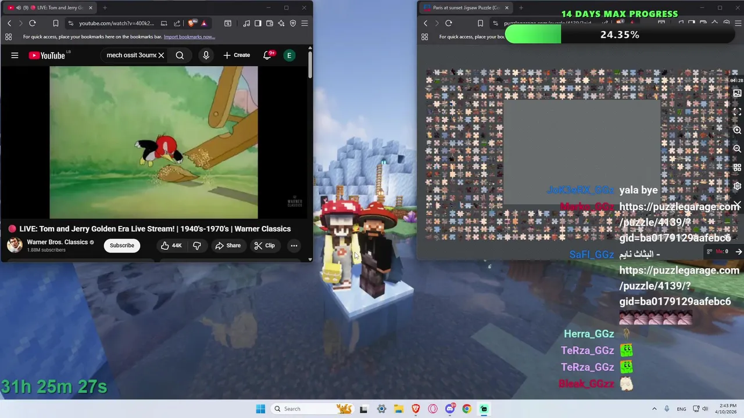The width and height of the screenshot is (744, 418).
Task: Open the ENG language switcher
Action: pos(681,409)
